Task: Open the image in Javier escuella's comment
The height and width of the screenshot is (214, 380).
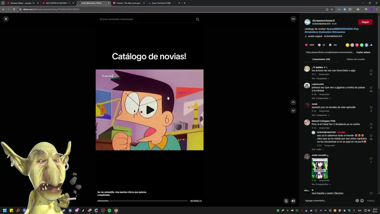Action: tap(320, 168)
